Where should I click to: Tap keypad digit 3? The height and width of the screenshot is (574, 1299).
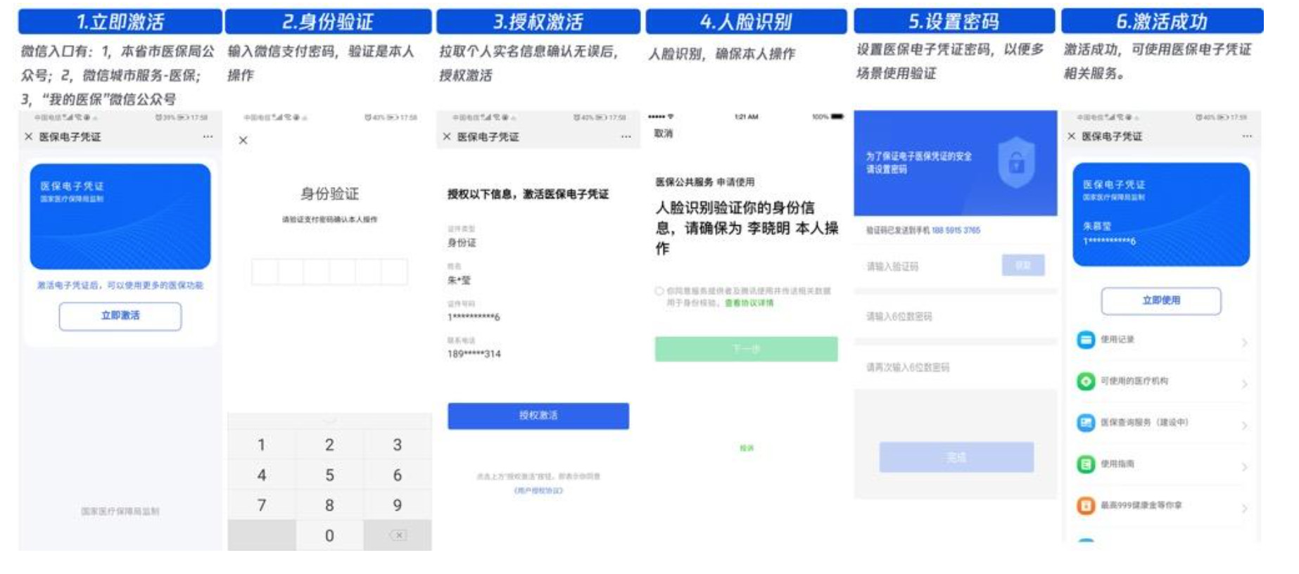[398, 445]
